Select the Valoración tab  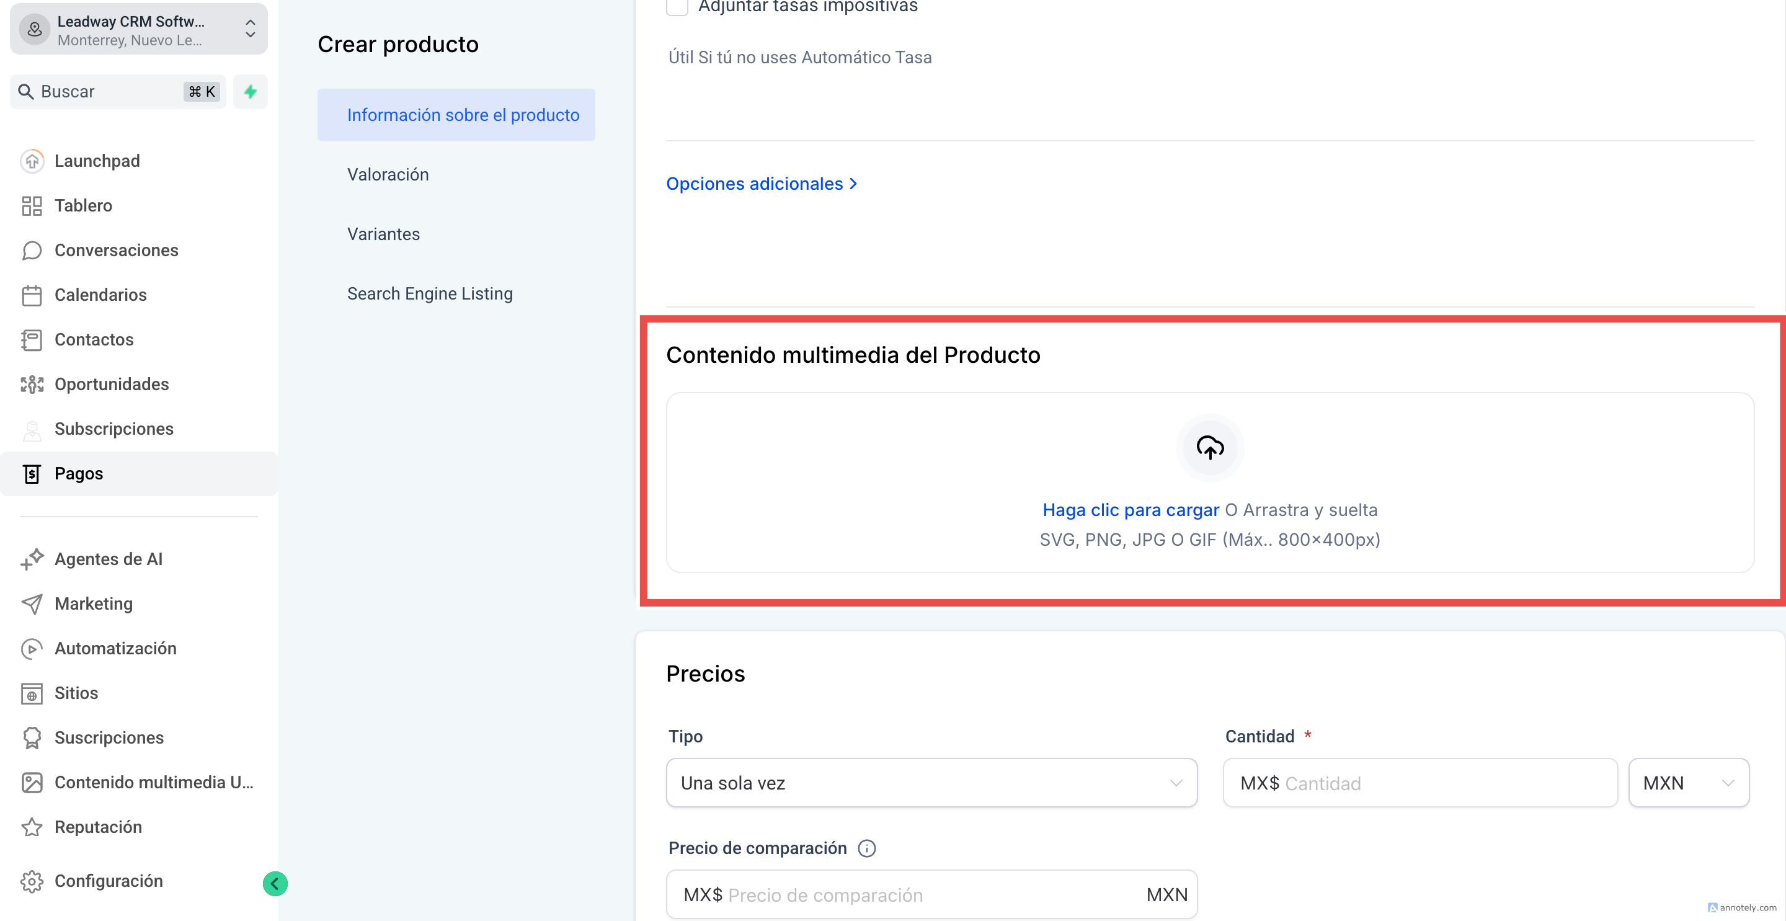pos(388,174)
